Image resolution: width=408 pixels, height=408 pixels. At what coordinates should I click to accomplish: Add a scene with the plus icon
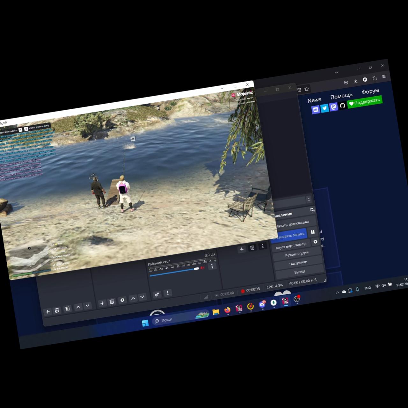[47, 312]
